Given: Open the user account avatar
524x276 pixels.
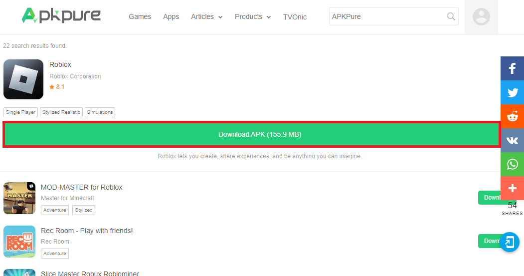Looking at the screenshot, I should pos(481,17).
